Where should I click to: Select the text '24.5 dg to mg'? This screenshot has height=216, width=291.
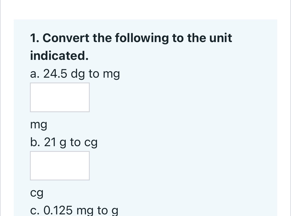[x=82, y=74]
